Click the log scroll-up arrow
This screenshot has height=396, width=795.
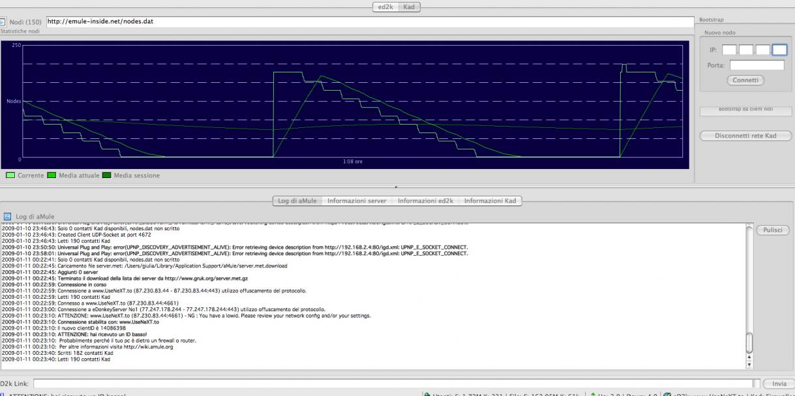click(x=749, y=356)
